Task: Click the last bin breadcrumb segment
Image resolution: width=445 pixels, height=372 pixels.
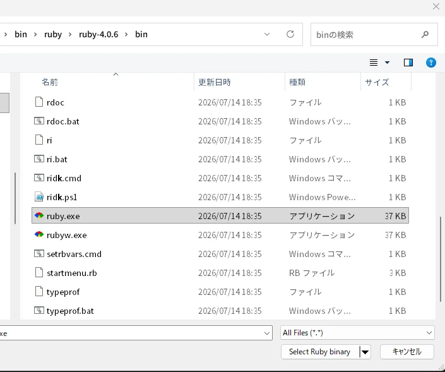Action: pyautogui.click(x=141, y=34)
